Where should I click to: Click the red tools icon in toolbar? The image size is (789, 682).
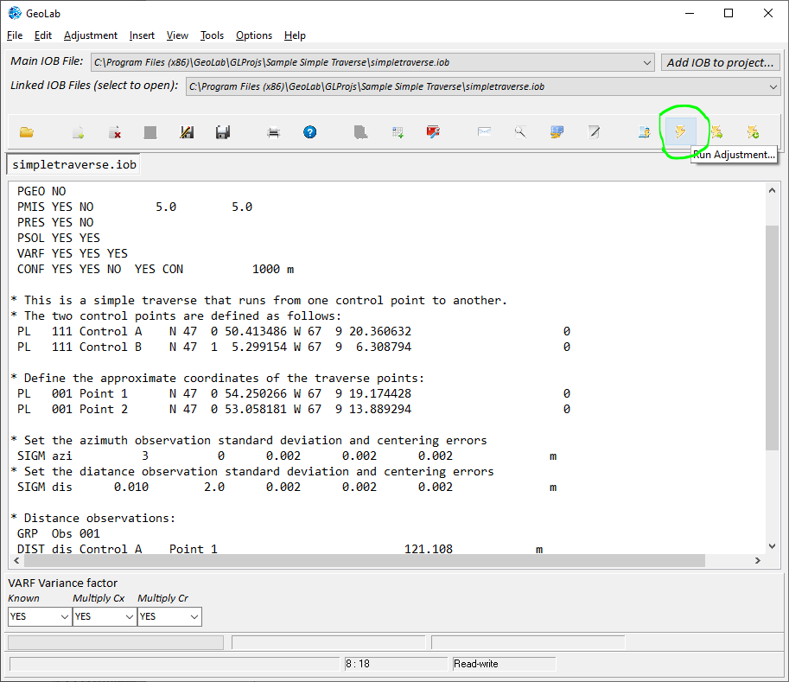(x=433, y=132)
